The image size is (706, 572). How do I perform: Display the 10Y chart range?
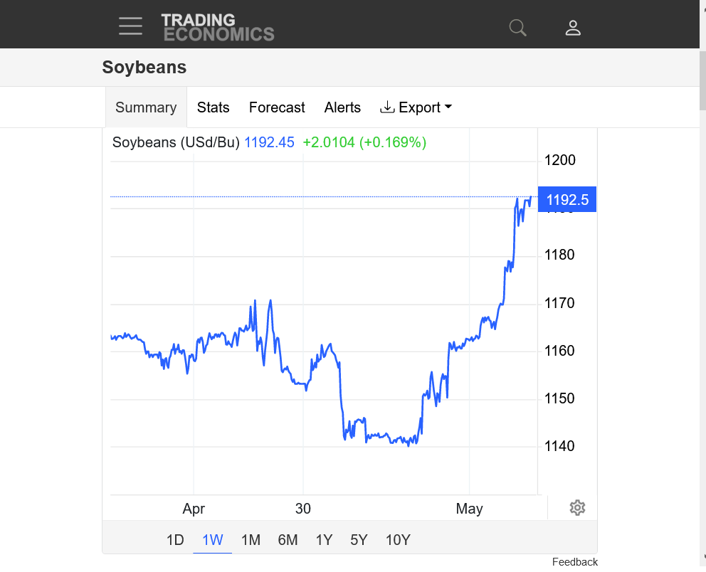tap(398, 540)
